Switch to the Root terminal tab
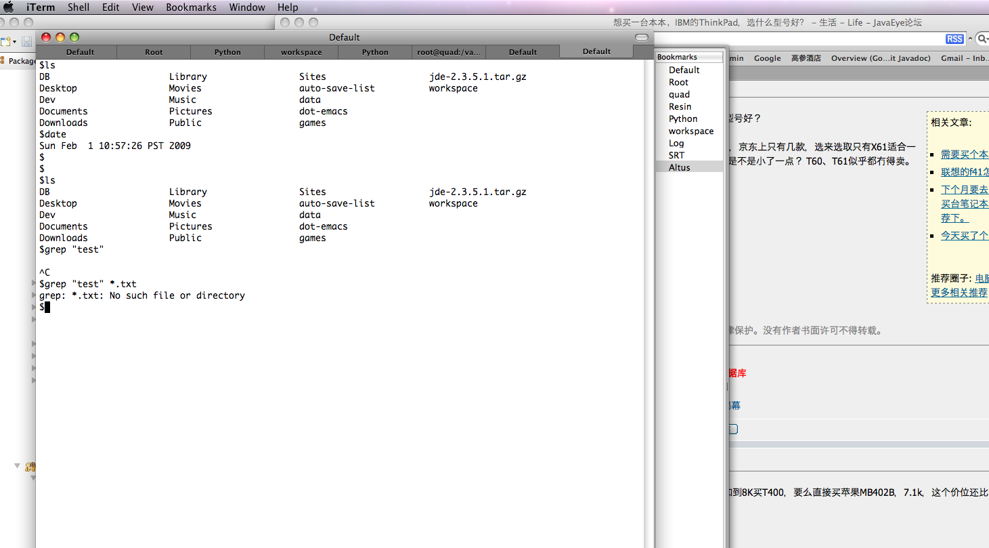989x548 pixels. pyautogui.click(x=154, y=52)
